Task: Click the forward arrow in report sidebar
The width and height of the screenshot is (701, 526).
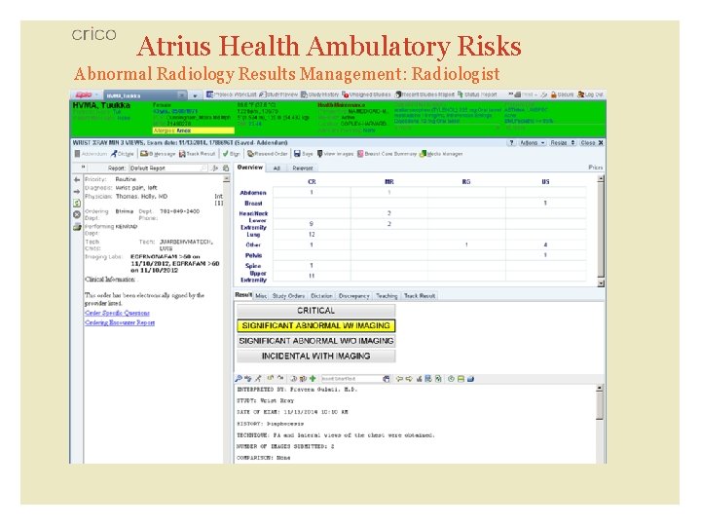Action: coord(77,192)
